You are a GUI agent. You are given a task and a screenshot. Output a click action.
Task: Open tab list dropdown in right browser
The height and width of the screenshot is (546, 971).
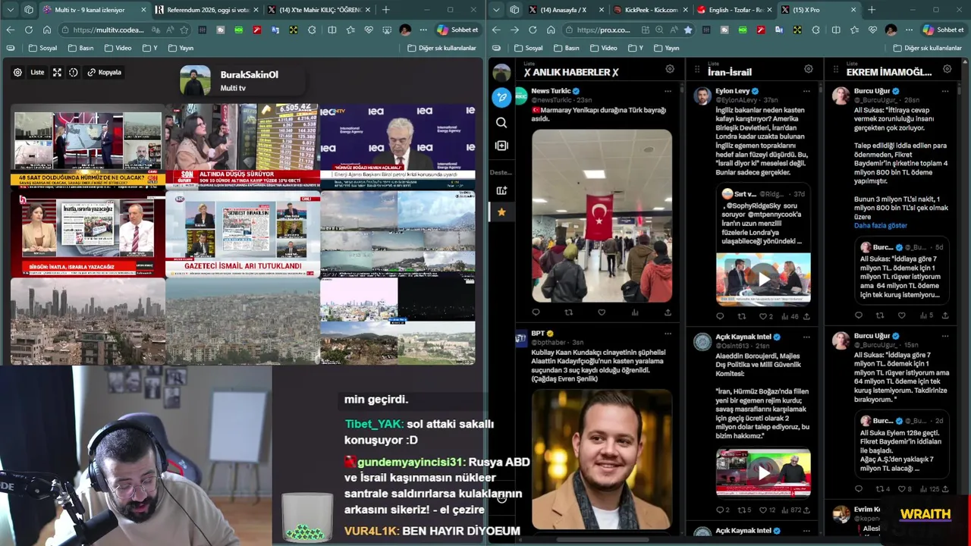tap(495, 10)
